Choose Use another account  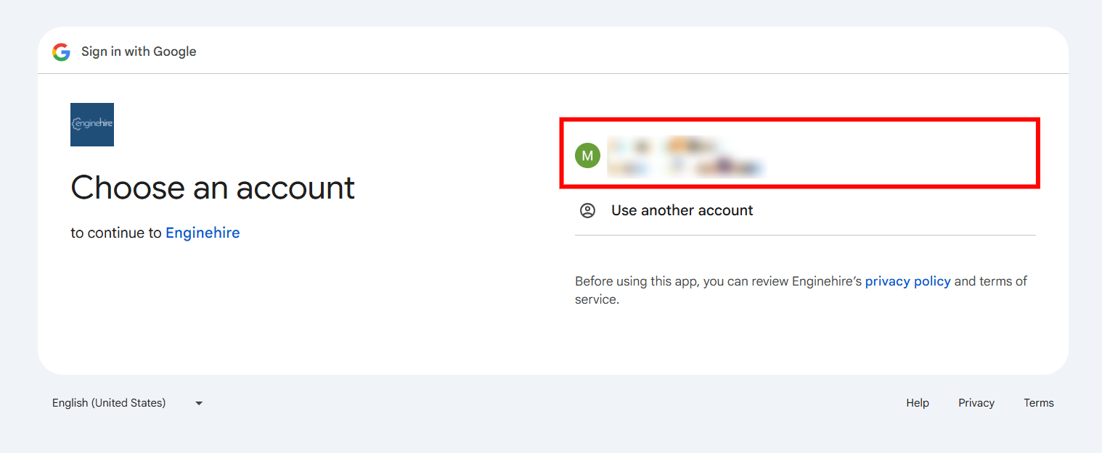805,210
